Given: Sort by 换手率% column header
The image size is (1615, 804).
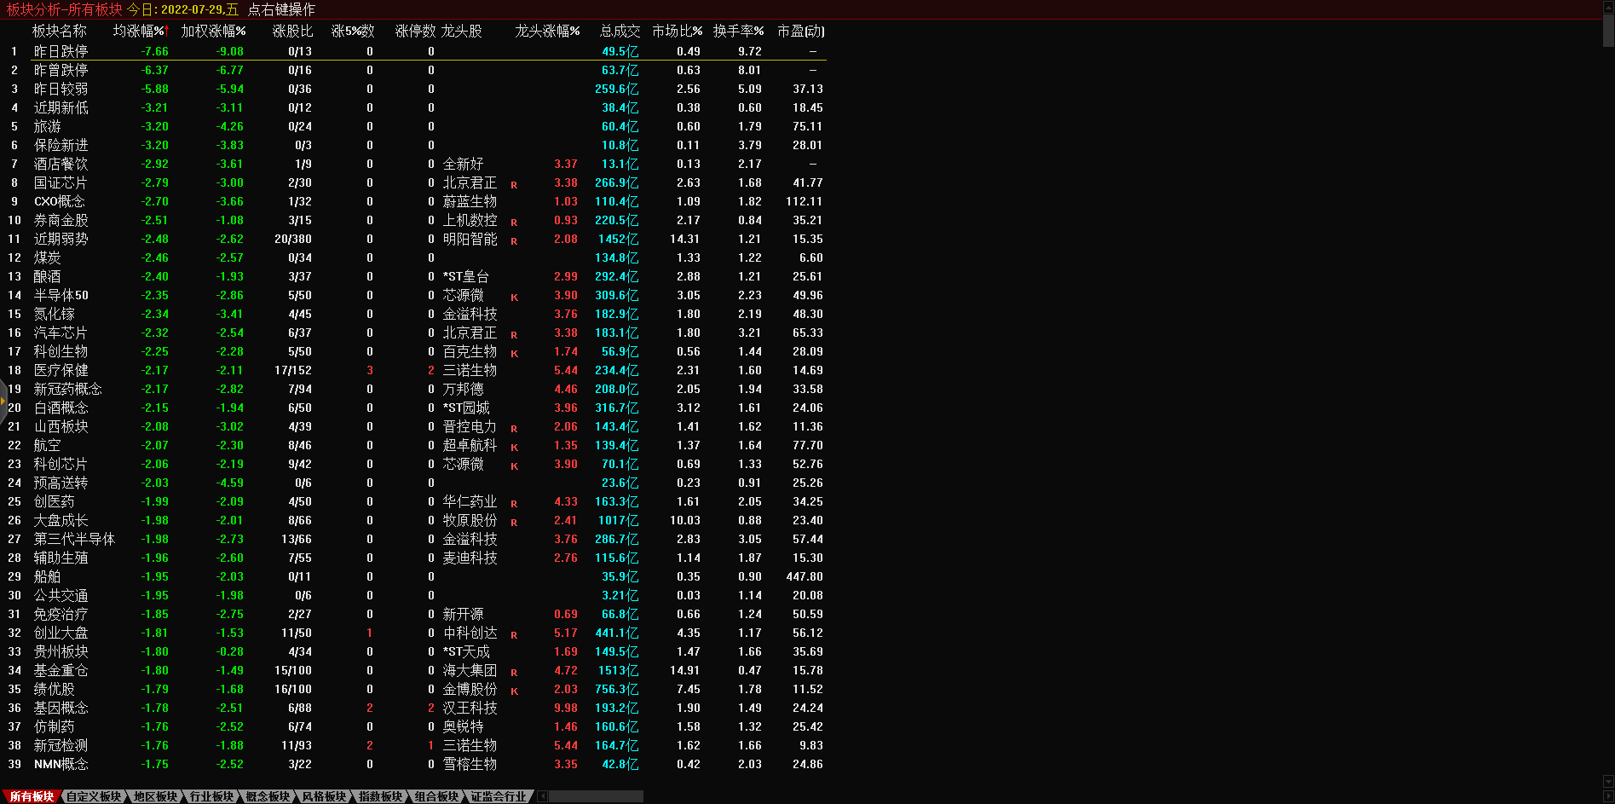Looking at the screenshot, I should (738, 31).
